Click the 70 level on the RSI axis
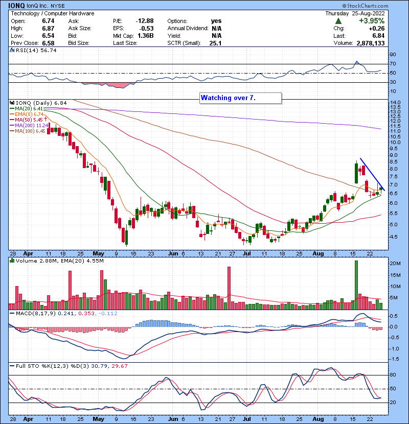 click(393, 64)
